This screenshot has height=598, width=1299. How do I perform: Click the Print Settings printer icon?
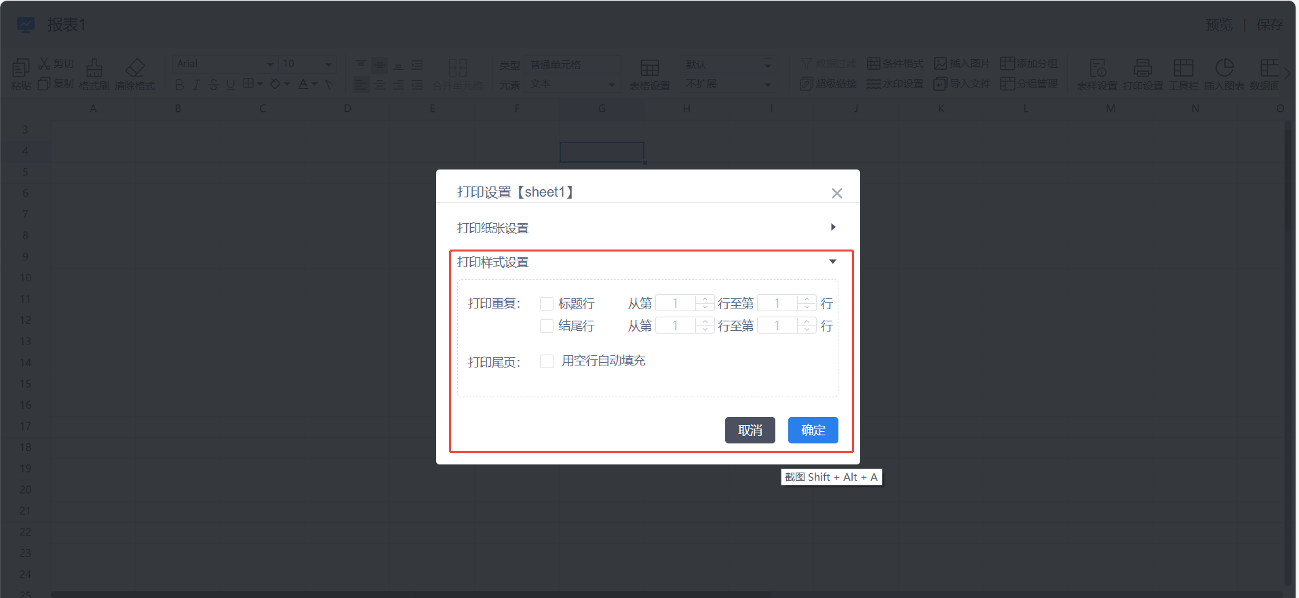pos(1142,68)
